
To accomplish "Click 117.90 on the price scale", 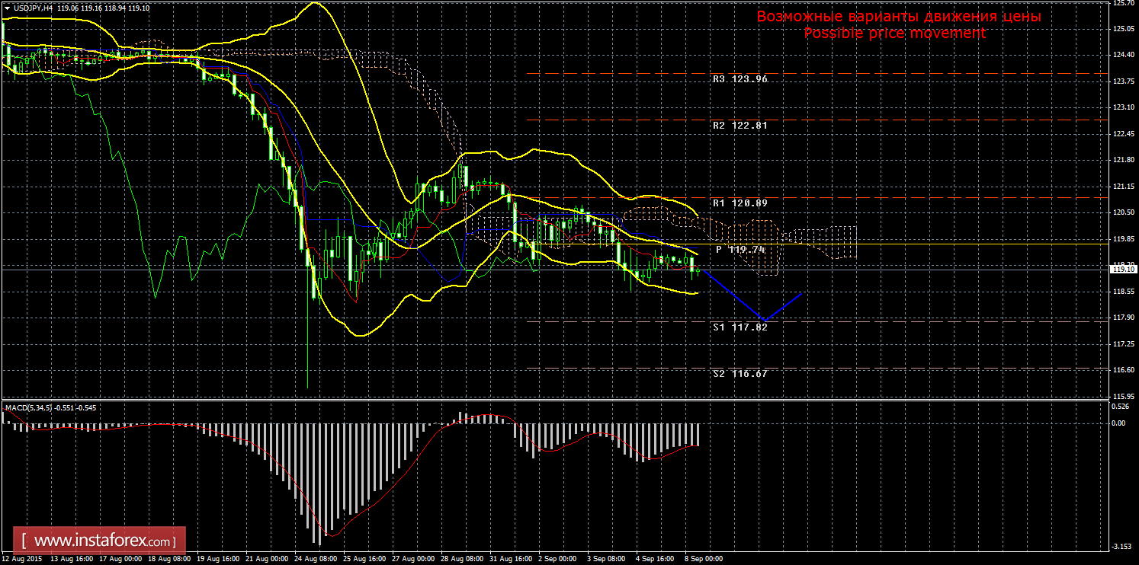I will (x=1123, y=318).
